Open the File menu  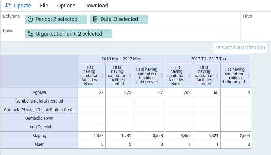[x=44, y=6]
